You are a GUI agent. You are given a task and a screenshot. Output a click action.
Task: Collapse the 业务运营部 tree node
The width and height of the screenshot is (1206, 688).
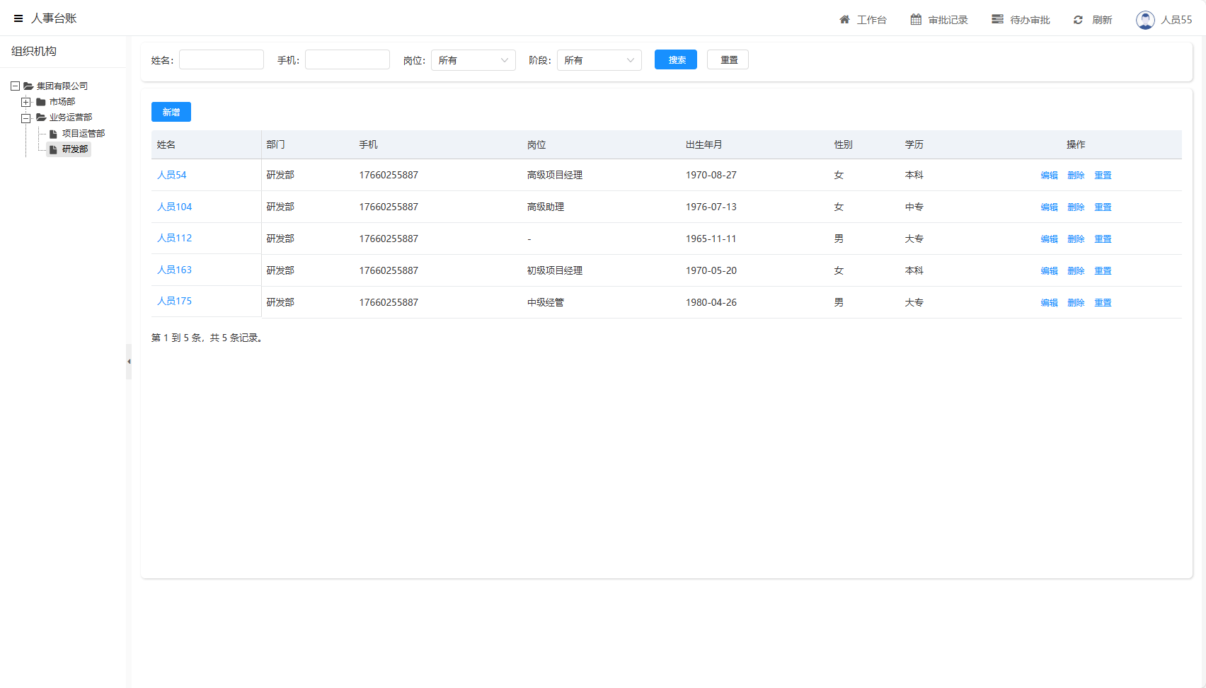[26, 118]
